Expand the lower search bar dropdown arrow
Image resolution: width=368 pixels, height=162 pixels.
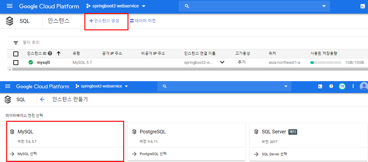tap(286, 86)
